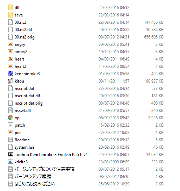Screen dimensions: 180x191
Task: Click the 7z archive icon for Touhou patch
Action: (10, 155)
